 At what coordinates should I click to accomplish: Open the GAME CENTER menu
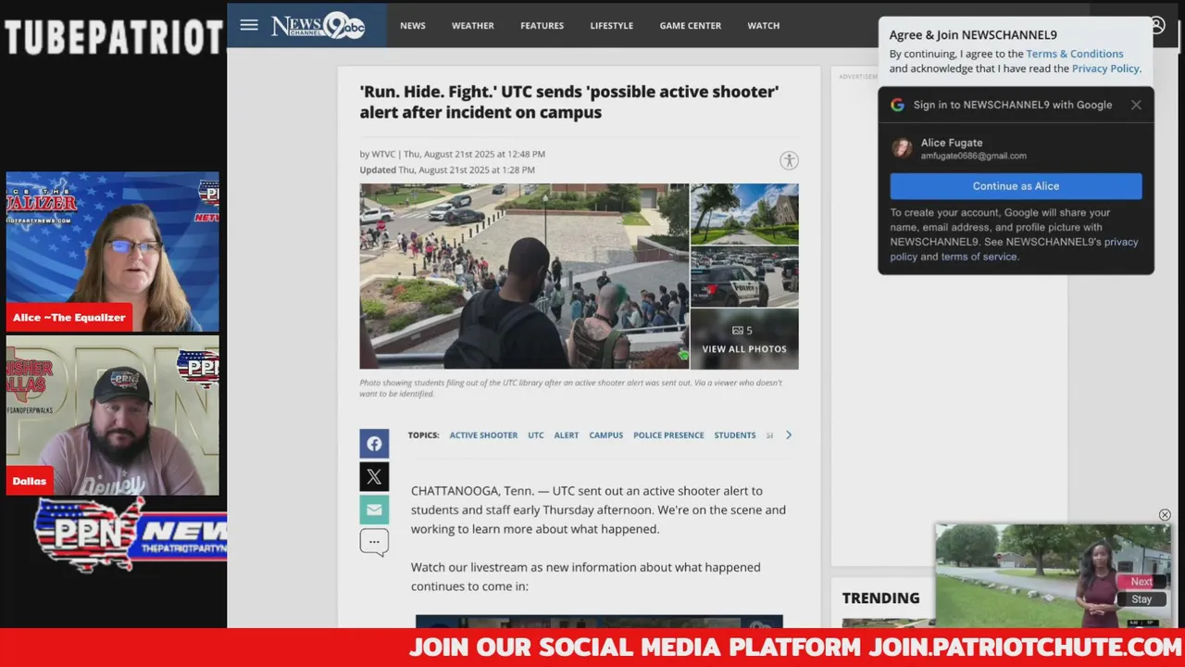[x=691, y=25]
